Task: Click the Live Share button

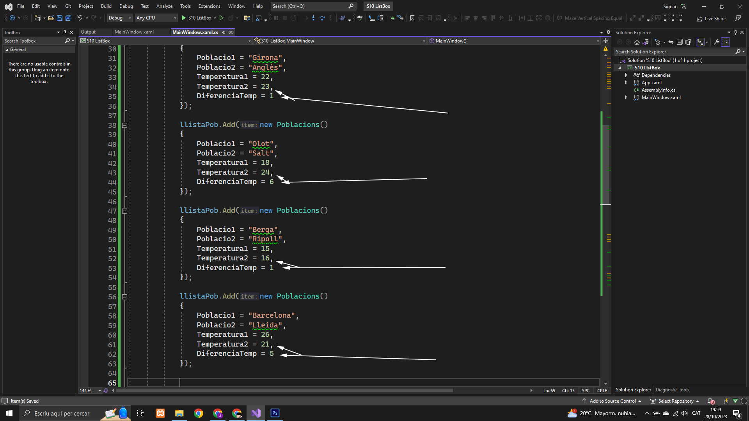Action: point(711,18)
